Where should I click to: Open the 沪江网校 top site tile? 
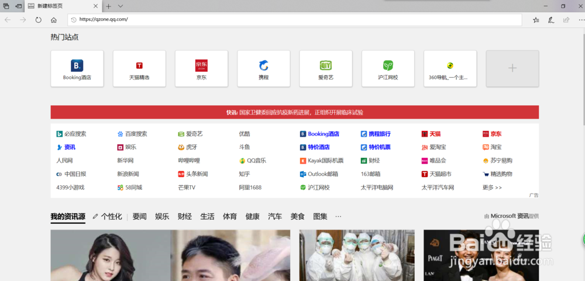point(388,69)
